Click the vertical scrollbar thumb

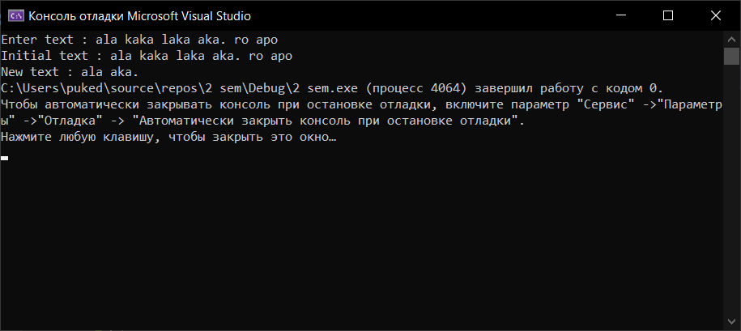tap(732, 55)
